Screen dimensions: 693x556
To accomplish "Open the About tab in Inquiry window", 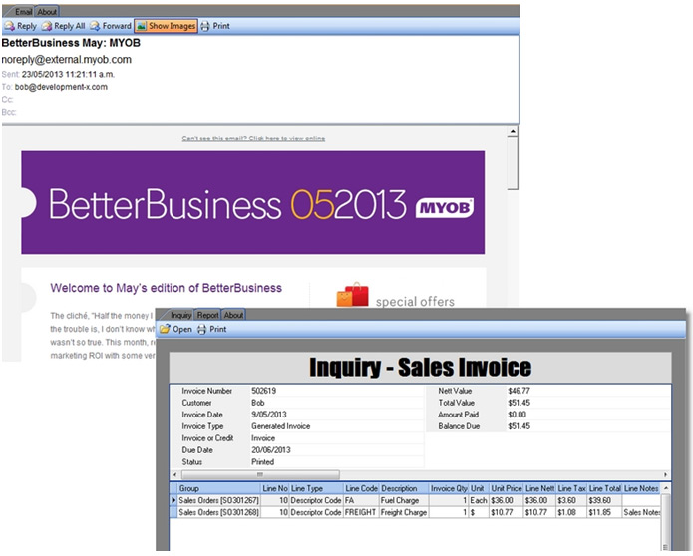I will click(x=233, y=315).
